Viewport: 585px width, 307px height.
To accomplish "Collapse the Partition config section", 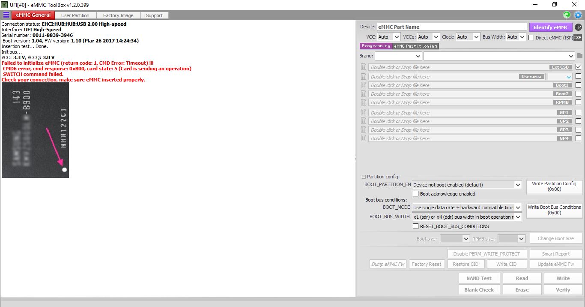I will (364, 177).
